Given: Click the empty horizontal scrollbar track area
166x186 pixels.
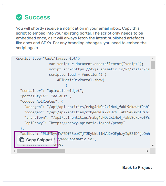Looking at the screenshot, I should (105, 151).
